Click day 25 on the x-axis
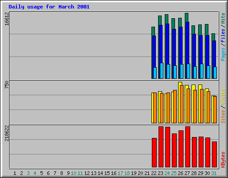The width and height of the screenshot is (228, 178). (x=174, y=173)
